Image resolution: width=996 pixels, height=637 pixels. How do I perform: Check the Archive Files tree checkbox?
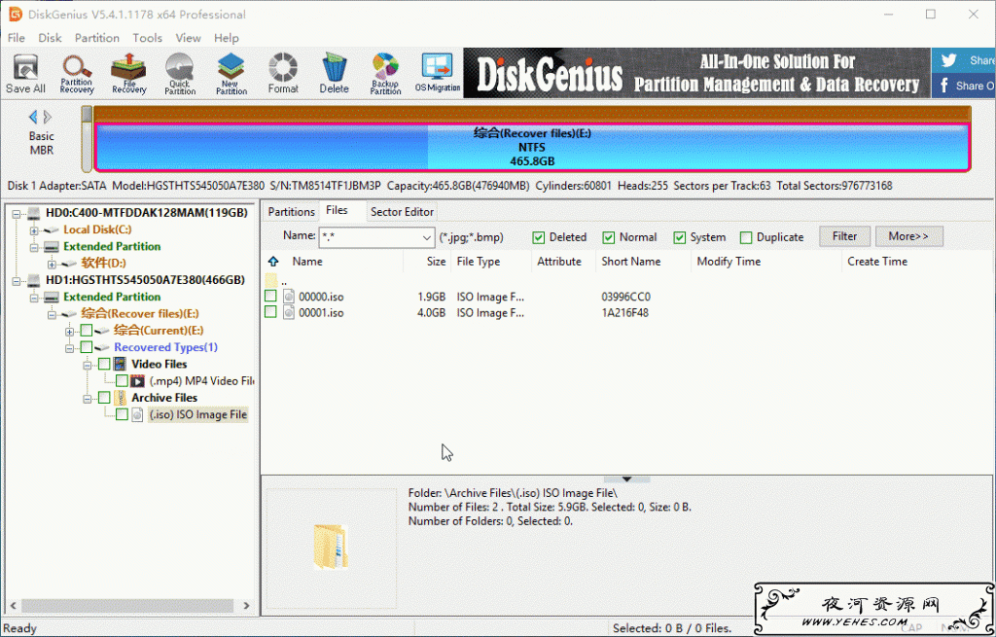(104, 398)
